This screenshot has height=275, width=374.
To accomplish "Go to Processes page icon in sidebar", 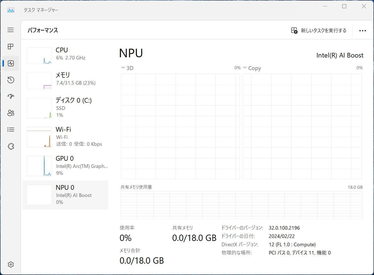I will point(11,46).
